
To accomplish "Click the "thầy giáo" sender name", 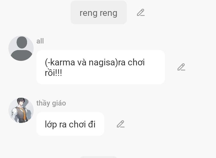I will [51, 103].
